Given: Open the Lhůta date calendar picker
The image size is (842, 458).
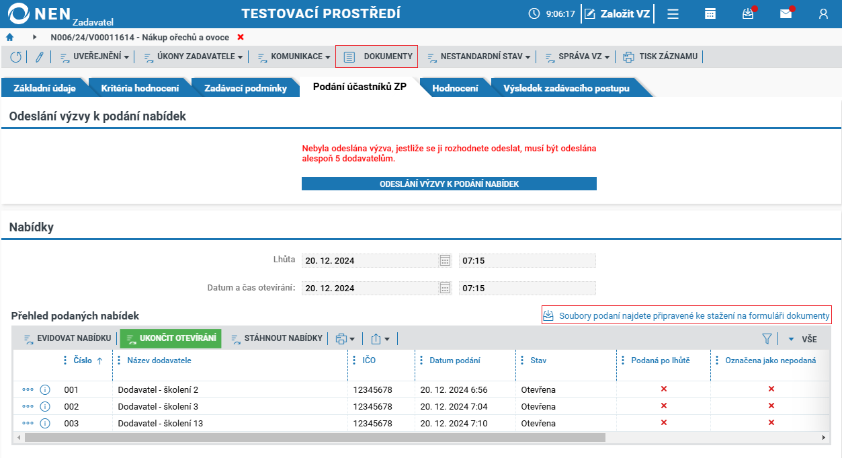Looking at the screenshot, I should 445,261.
